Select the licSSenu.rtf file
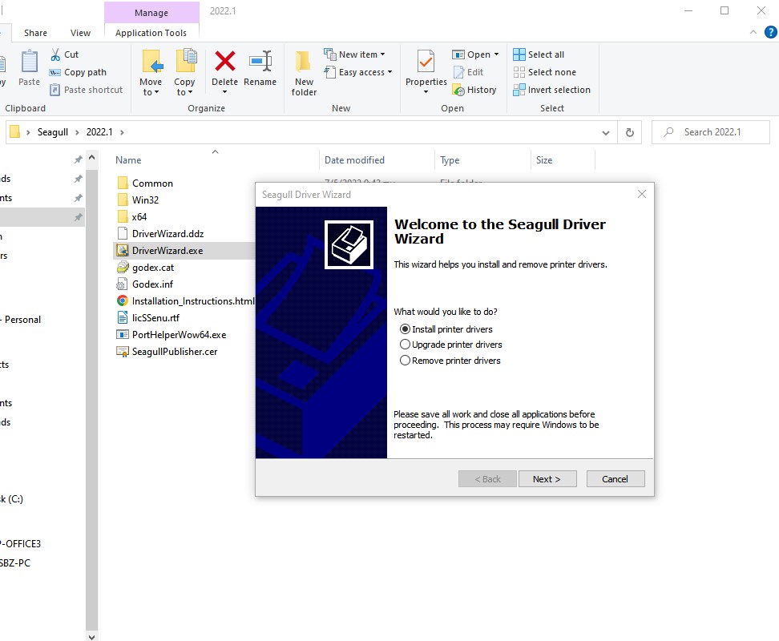 (x=155, y=318)
